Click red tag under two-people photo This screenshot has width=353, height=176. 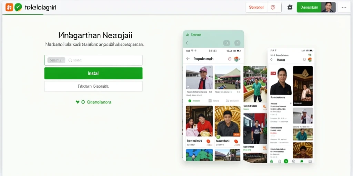point(208,141)
